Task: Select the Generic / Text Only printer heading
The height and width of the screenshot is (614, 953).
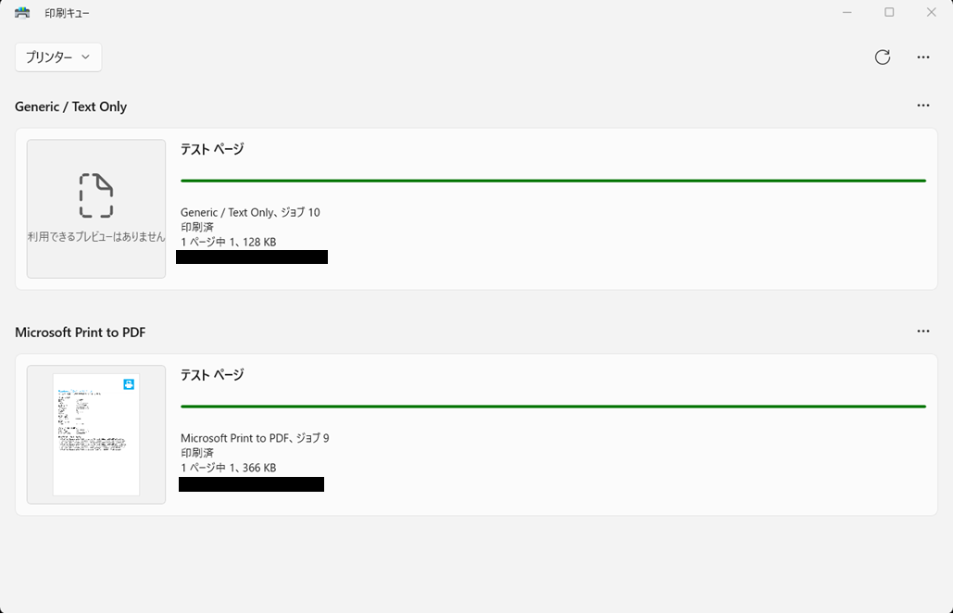Action: pos(70,107)
